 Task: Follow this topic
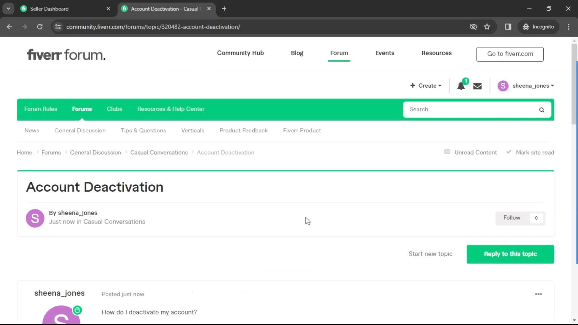(512, 218)
